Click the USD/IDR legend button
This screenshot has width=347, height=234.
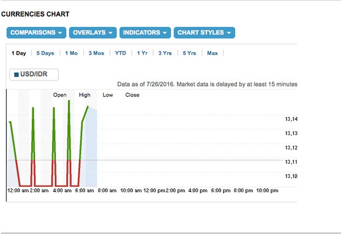[x=34, y=75]
